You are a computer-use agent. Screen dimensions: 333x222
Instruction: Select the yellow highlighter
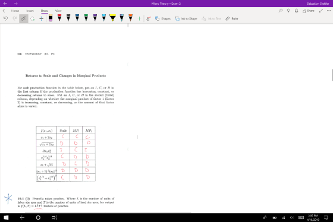(x=113, y=18)
